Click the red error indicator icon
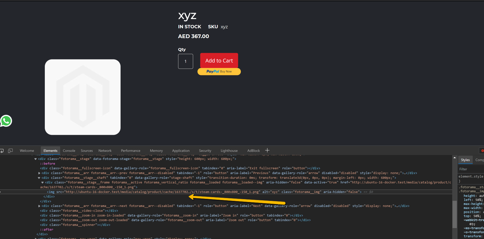This screenshot has height=239, width=484. click(x=482, y=151)
